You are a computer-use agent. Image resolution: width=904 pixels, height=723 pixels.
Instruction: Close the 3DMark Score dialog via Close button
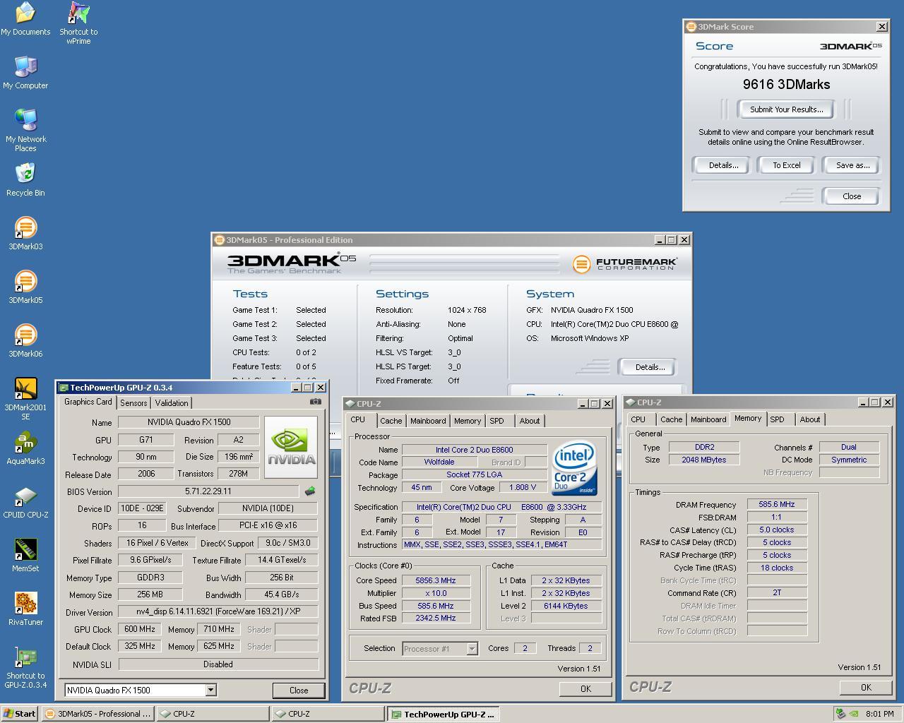(852, 196)
